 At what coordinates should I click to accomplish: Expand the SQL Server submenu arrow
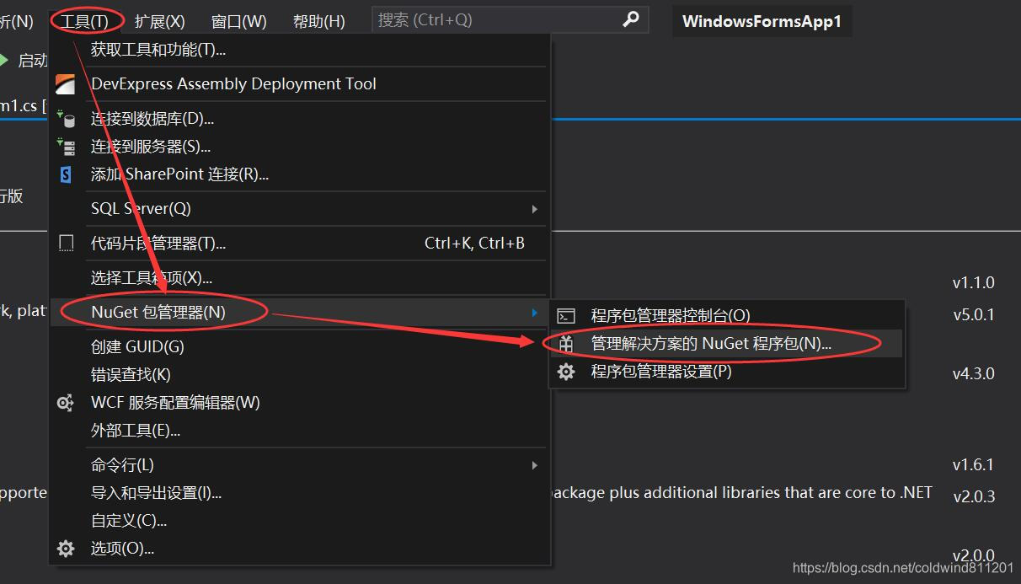pos(534,209)
